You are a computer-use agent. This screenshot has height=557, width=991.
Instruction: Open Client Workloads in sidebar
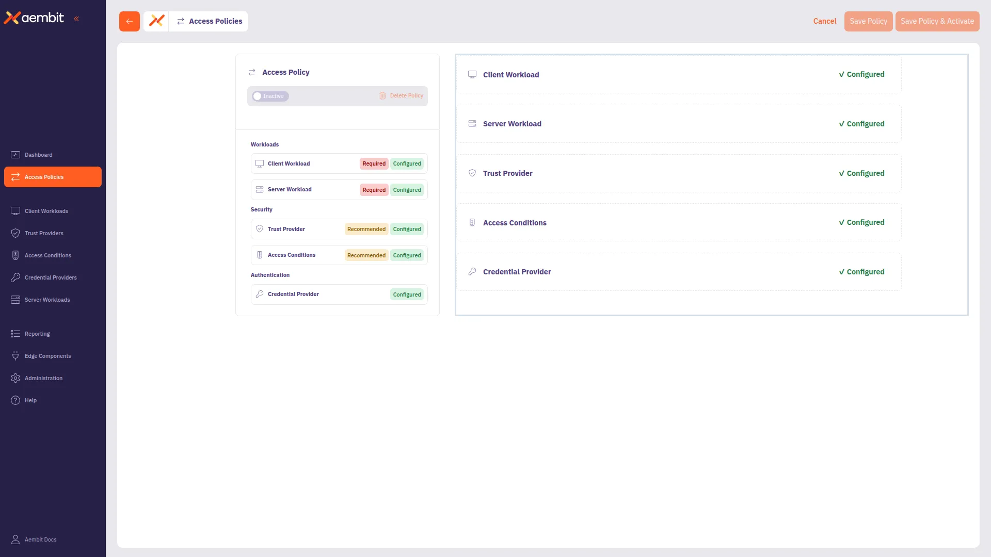53,211
